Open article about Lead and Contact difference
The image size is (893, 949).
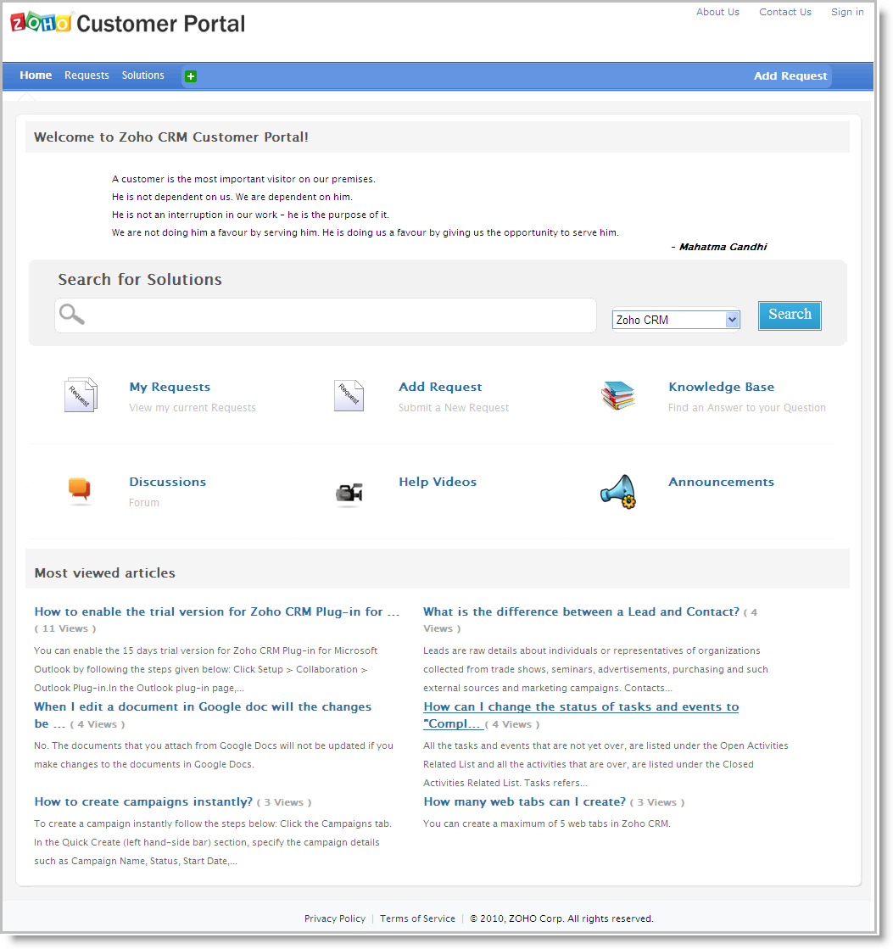click(582, 611)
